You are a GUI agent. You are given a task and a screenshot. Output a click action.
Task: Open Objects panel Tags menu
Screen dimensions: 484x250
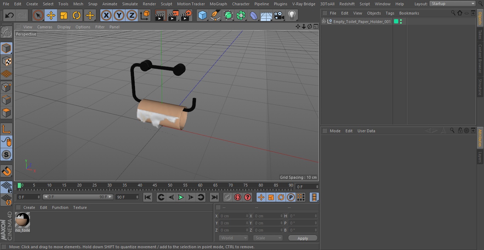point(390,13)
